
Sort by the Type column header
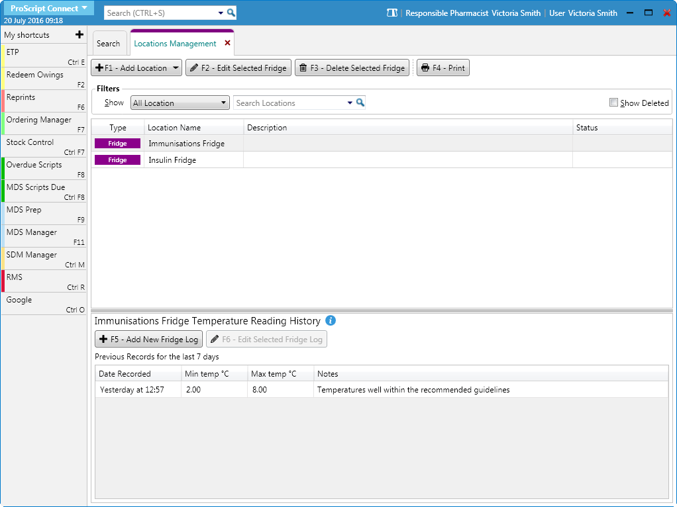coord(117,128)
